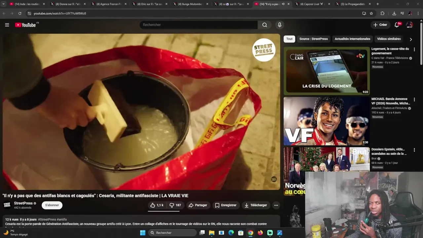Download the video via Télécharger
This screenshot has height=238, width=423.
(255, 205)
